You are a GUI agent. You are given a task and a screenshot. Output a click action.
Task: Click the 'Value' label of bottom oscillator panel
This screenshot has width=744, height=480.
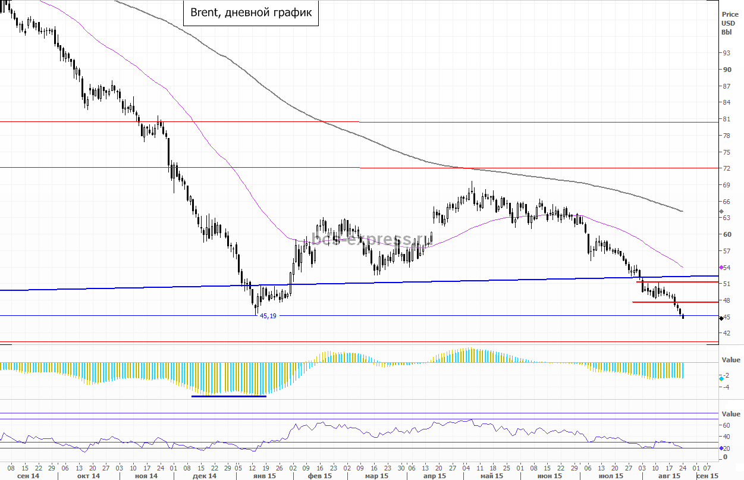pos(730,414)
